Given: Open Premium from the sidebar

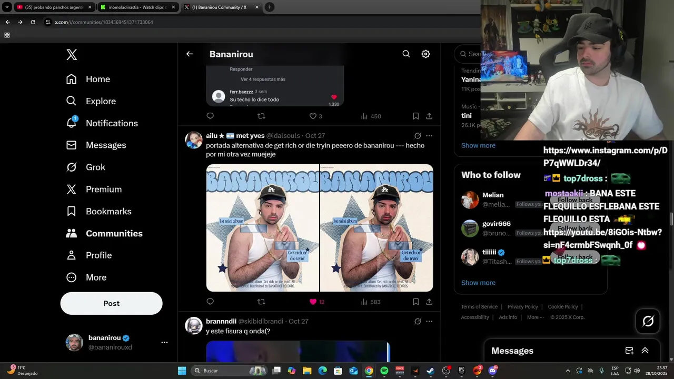Looking at the screenshot, I should click(94, 189).
